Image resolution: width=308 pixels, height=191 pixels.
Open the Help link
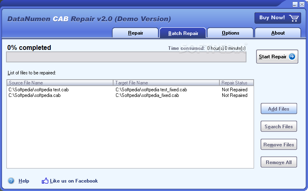[24, 181]
